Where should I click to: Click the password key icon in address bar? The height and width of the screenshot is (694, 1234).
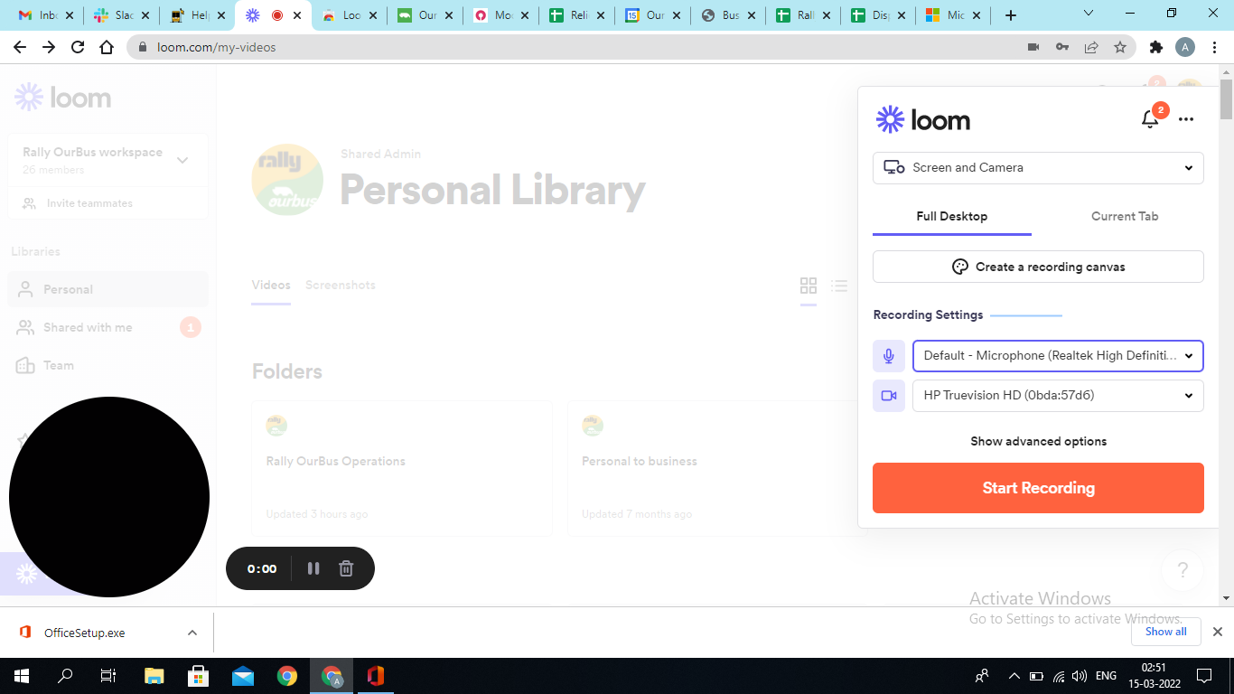1062,47
